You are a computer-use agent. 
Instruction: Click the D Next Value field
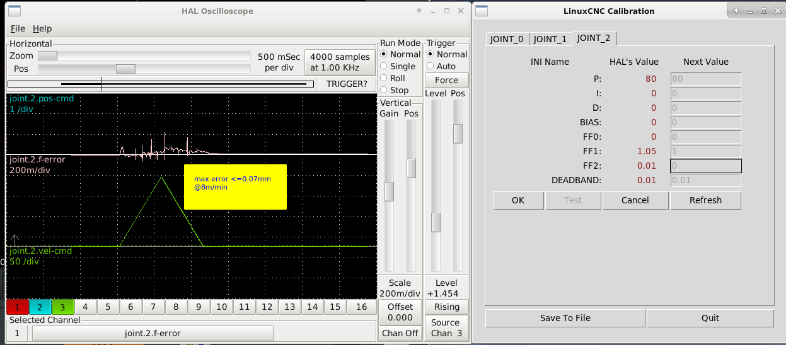[705, 108]
